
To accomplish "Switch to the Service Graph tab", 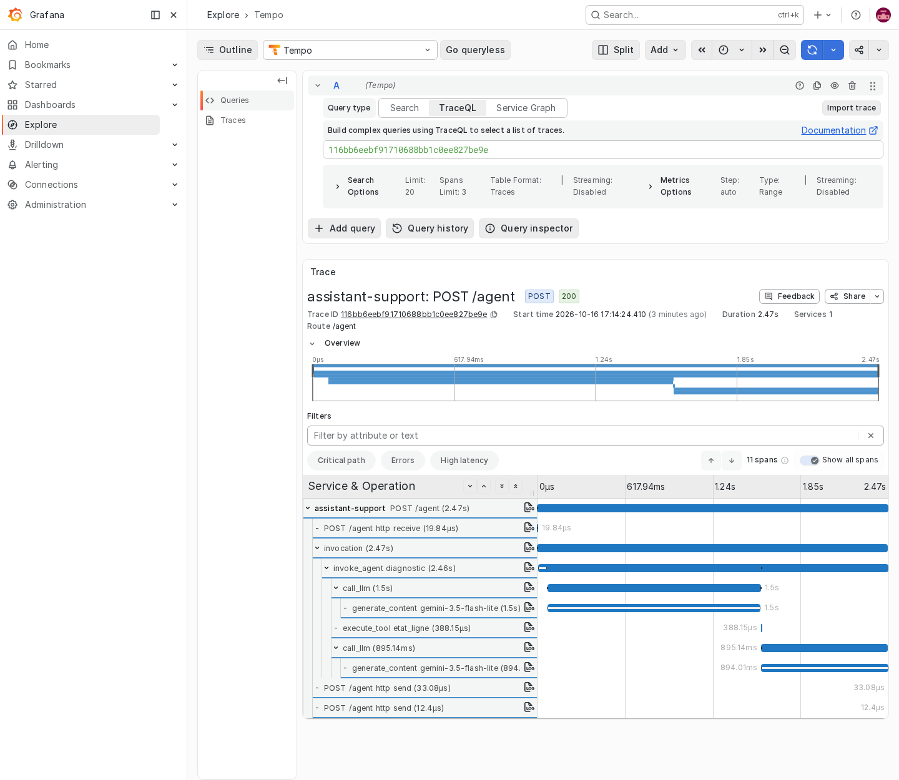I will click(526, 108).
